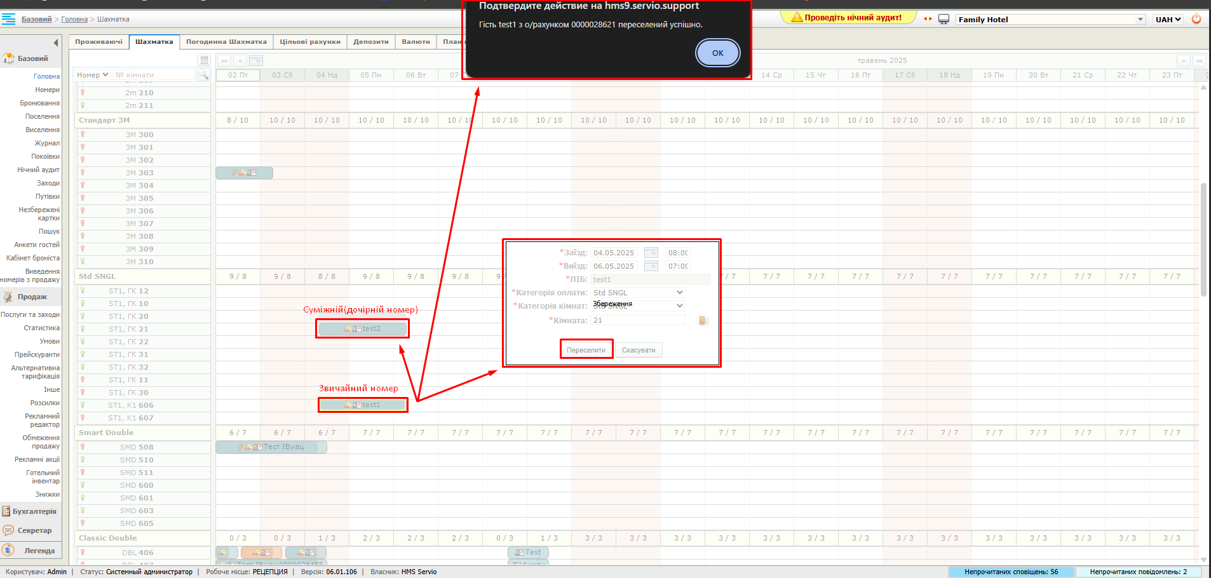The width and height of the screenshot is (1211, 578).
Task: Click the red expand-width arrows icon
Action: (928, 19)
